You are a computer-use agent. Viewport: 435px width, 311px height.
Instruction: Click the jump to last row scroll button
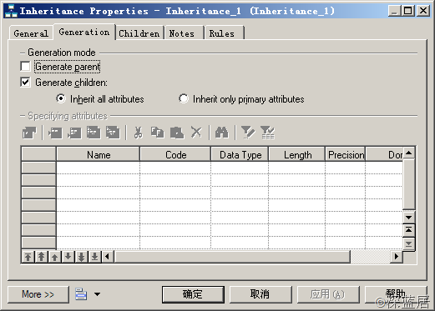(408, 243)
